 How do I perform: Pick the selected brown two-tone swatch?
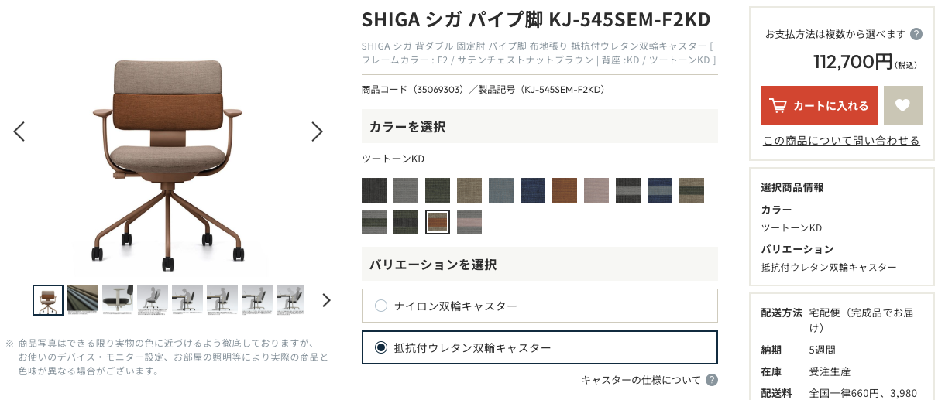(438, 222)
